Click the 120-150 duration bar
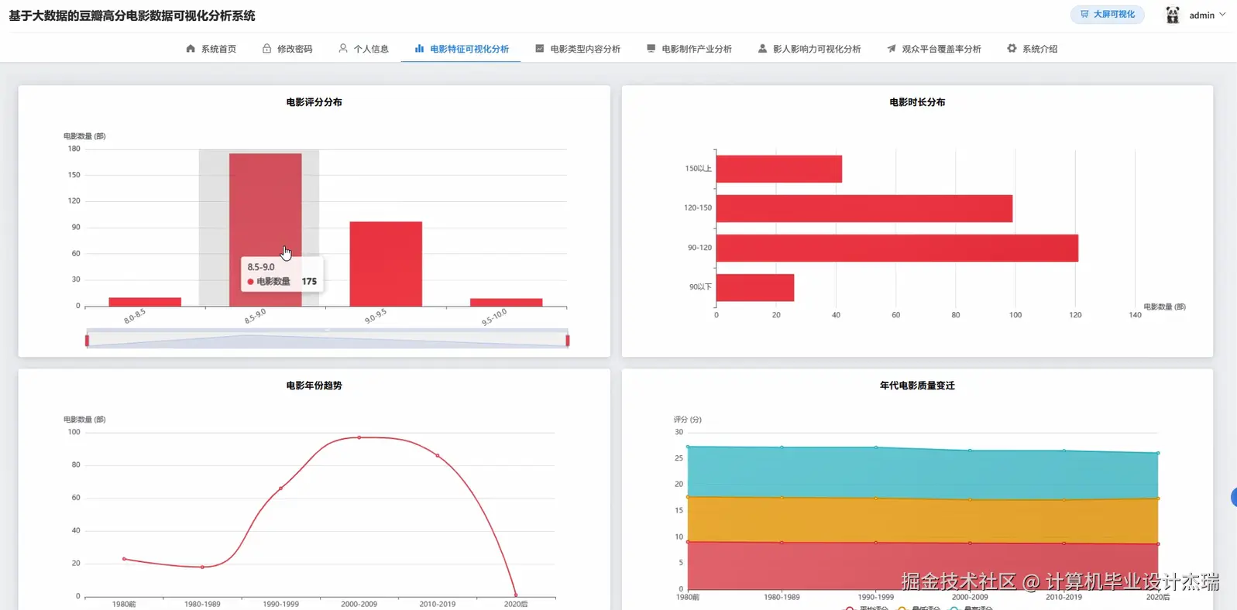Screen dimensions: 1237x610 (864, 208)
